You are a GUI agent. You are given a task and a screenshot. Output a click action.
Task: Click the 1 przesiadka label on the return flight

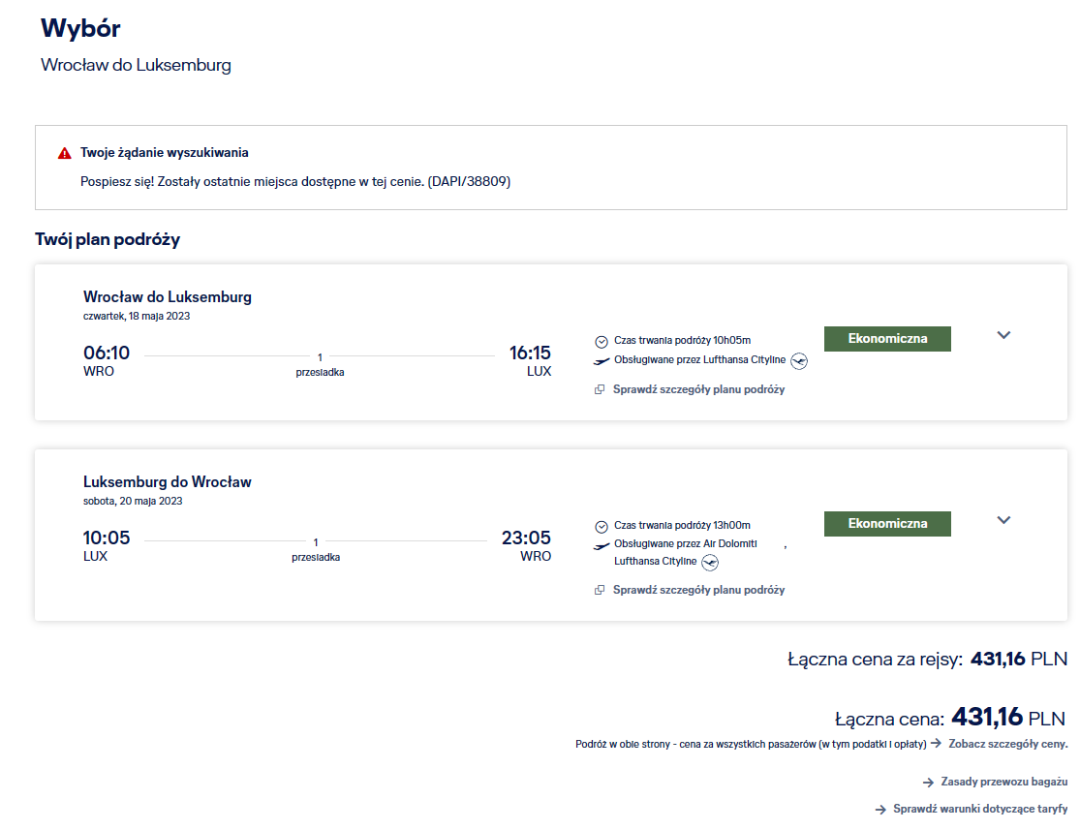coord(316,550)
